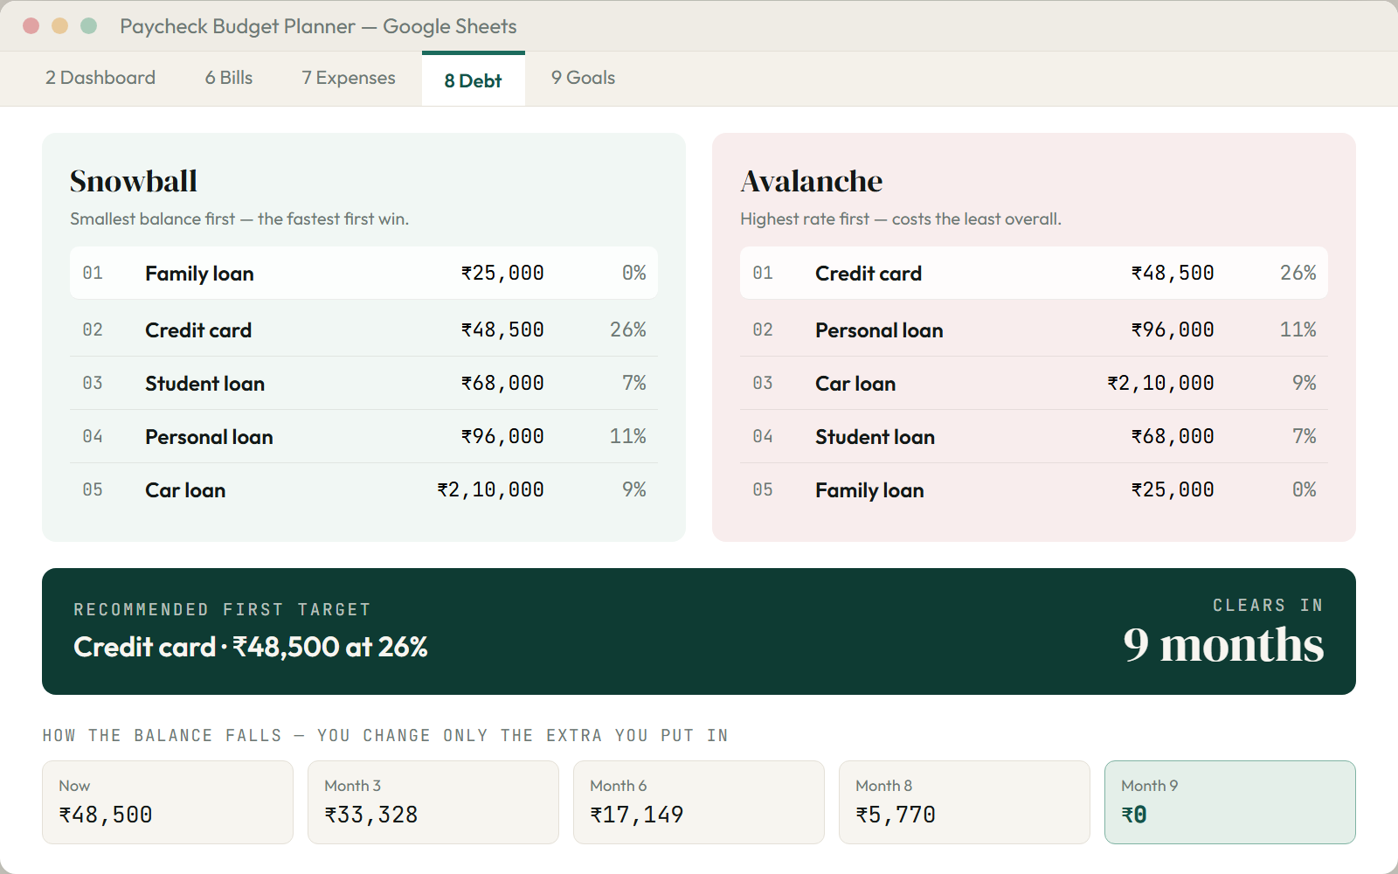Select Credit card row in Snowball list

click(x=363, y=329)
